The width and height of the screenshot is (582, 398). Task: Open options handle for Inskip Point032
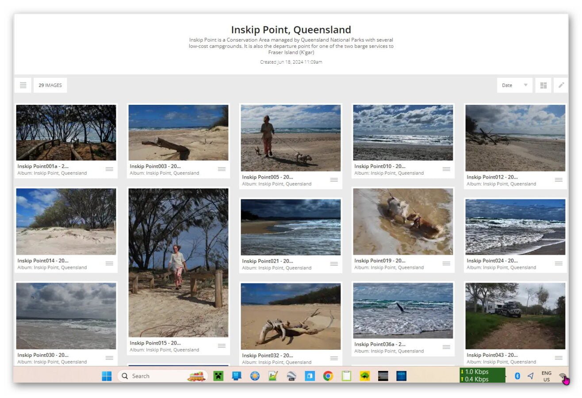334,358
